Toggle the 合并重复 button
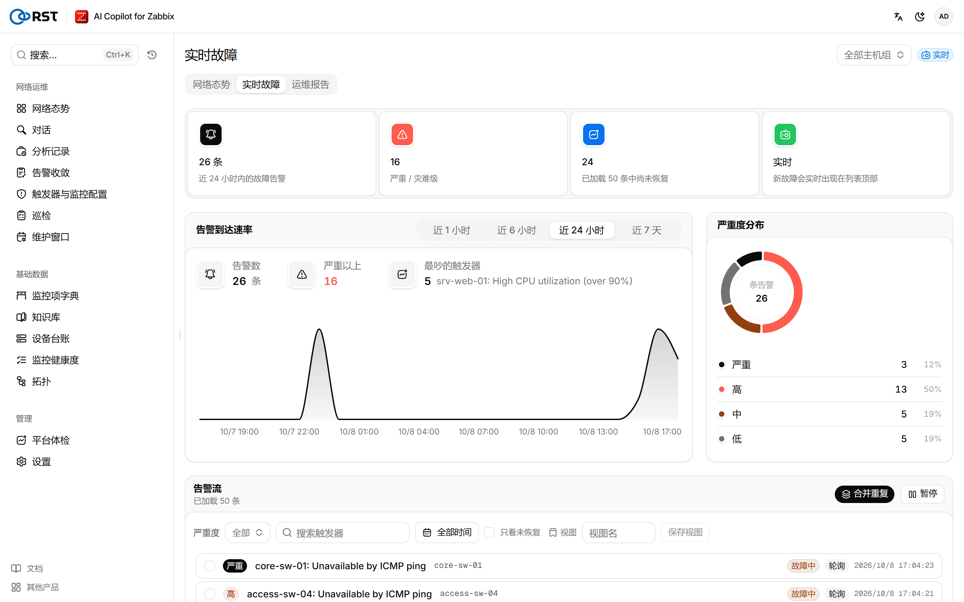This screenshot has height=602, width=964. 864,494
